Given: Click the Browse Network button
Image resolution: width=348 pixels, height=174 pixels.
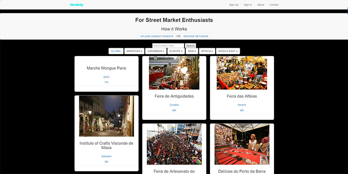Looking at the screenshot, I should (x=196, y=36).
